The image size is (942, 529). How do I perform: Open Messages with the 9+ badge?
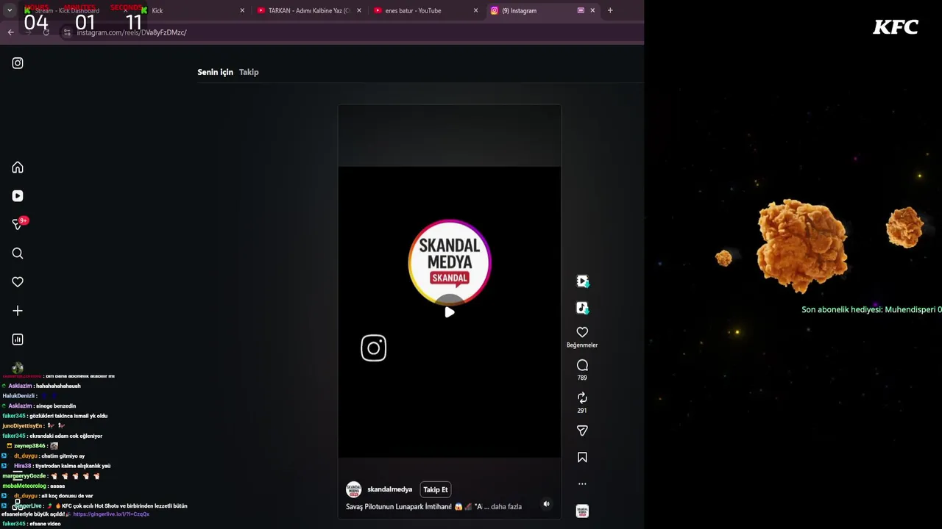(19, 224)
